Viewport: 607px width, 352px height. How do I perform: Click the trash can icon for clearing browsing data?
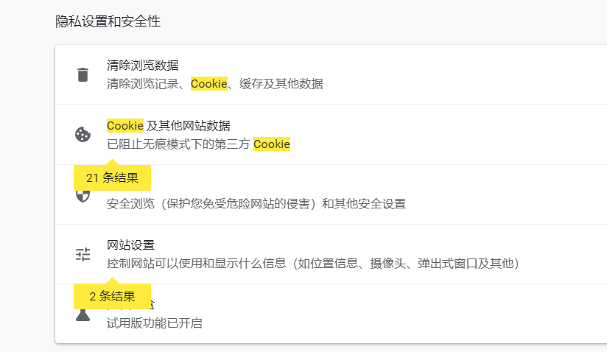pos(83,74)
